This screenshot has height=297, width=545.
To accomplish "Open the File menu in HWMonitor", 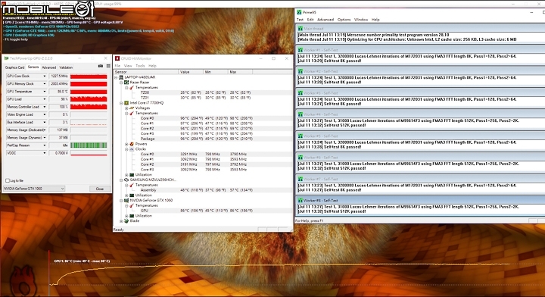I will [x=117, y=66].
